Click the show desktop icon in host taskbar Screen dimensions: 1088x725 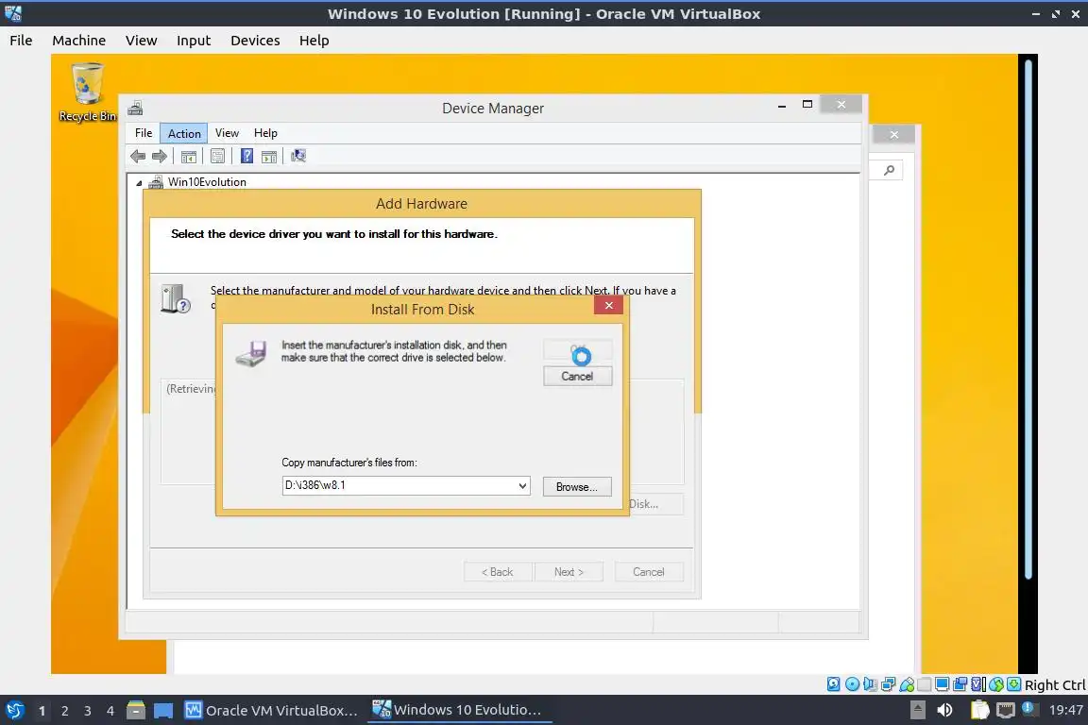point(163,711)
